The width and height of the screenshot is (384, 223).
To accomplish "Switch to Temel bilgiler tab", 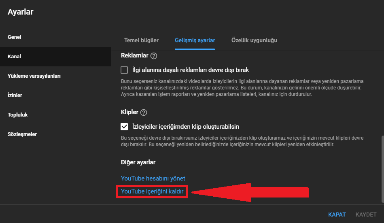I will click(x=141, y=40).
